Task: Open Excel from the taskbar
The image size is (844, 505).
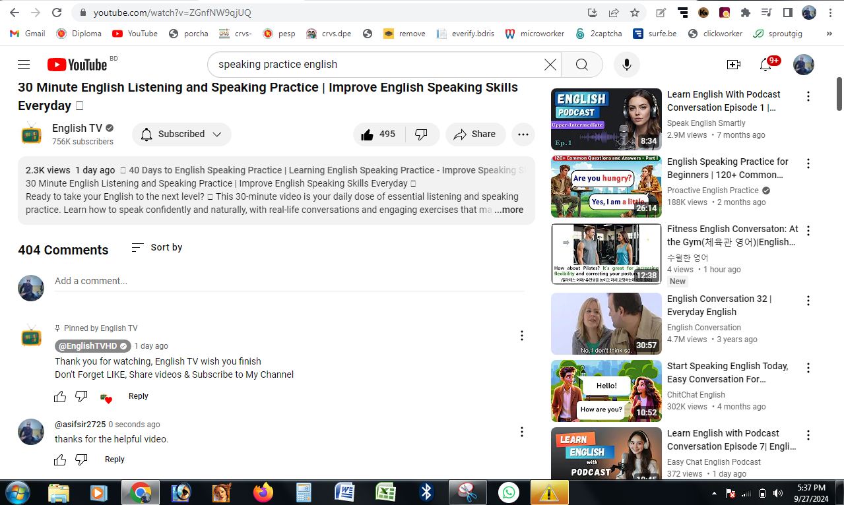Action: tap(385, 492)
